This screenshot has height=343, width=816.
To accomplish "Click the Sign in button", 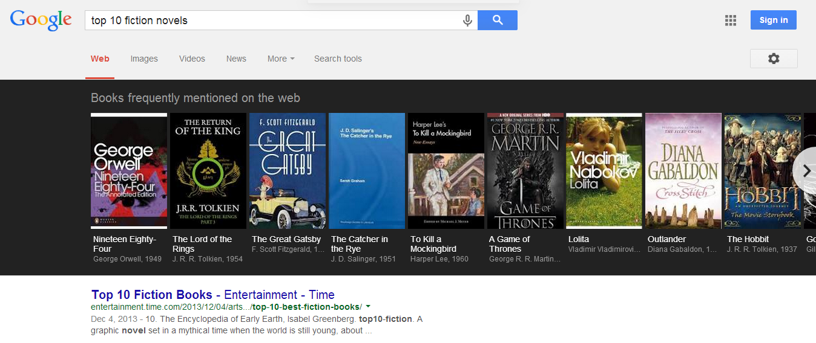I will coord(774,20).
